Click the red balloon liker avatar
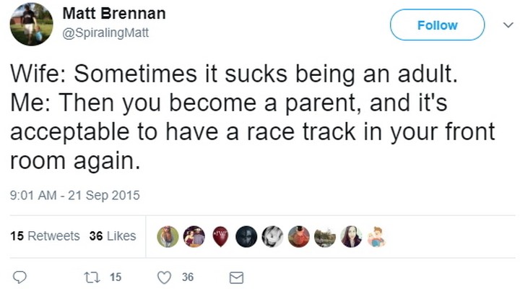This screenshot has width=520, height=289. [x=220, y=236]
